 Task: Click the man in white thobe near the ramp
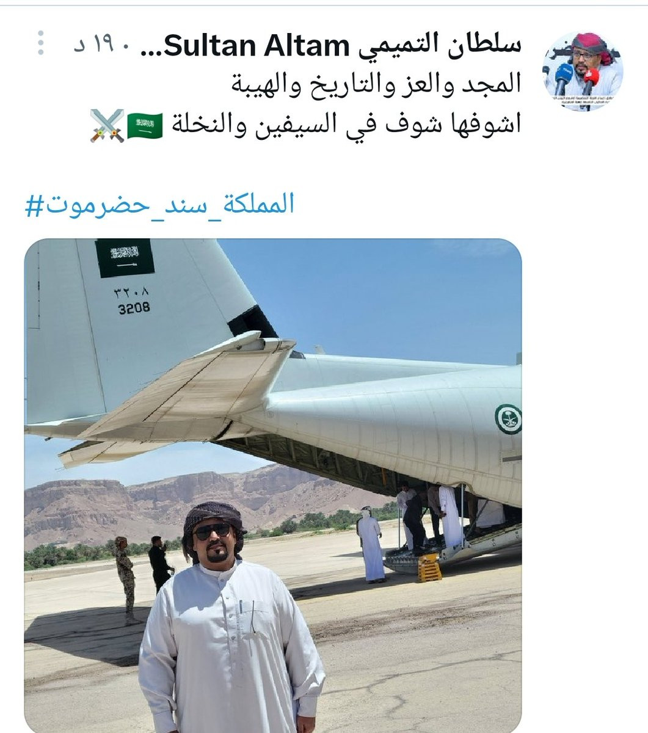371,544
